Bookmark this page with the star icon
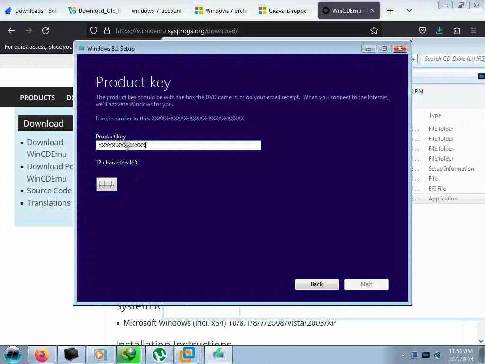The image size is (485, 364). pos(374,31)
